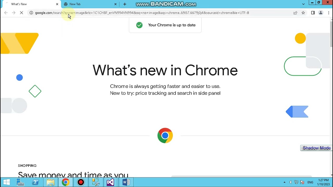This screenshot has height=187, width=333.
Task: Click the Chrome taskbar icon
Action: [66, 182]
